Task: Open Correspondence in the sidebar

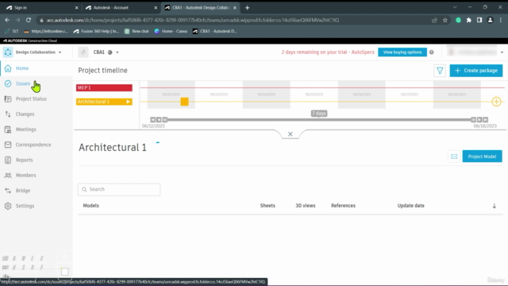Action: coord(33,145)
